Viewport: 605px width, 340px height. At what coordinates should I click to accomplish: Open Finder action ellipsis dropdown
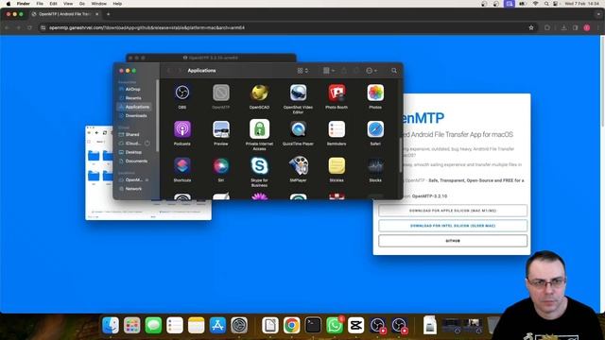(372, 71)
